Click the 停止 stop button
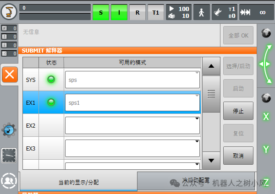The width and height of the screenshot is (275, 194). click(x=238, y=111)
